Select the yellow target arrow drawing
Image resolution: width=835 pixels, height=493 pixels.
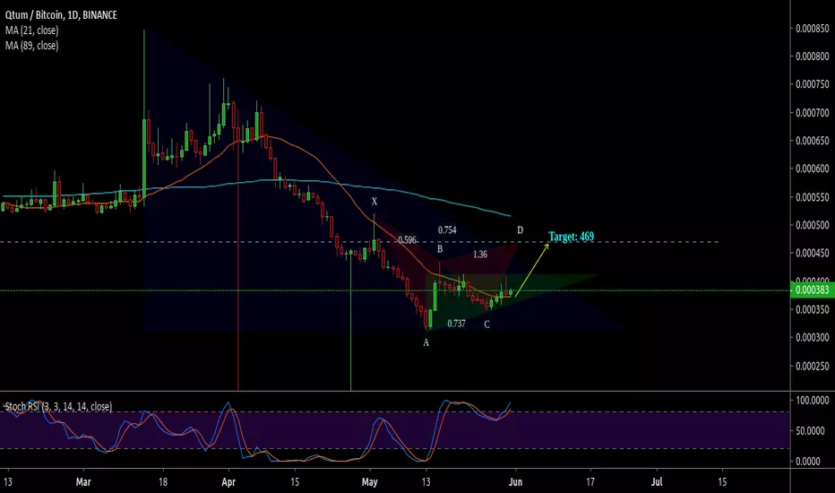pos(532,270)
